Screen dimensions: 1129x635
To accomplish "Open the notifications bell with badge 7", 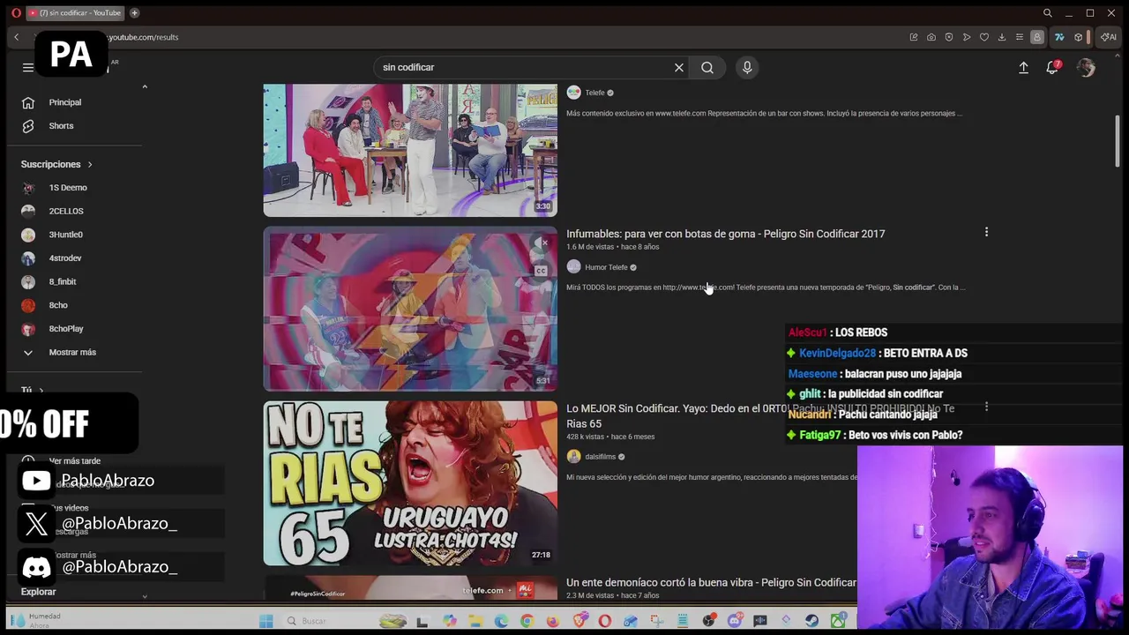I will [x=1053, y=67].
